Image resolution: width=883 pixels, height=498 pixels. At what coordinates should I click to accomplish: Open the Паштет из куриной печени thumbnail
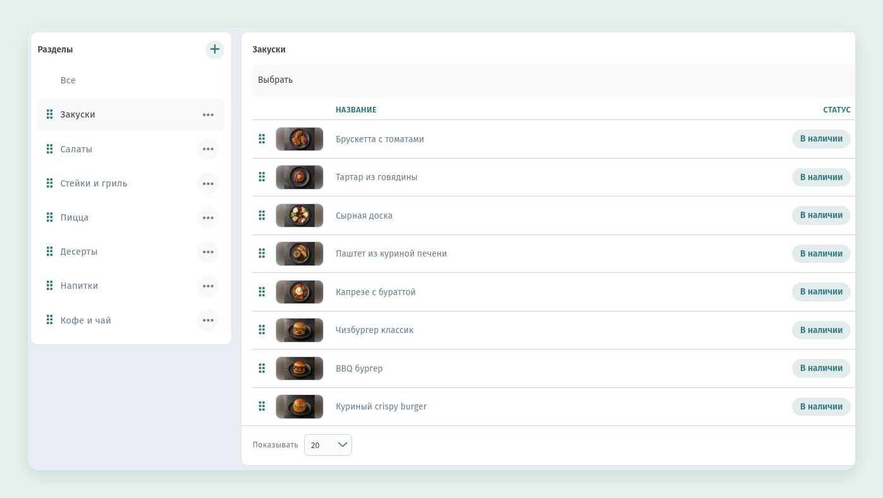tap(300, 253)
